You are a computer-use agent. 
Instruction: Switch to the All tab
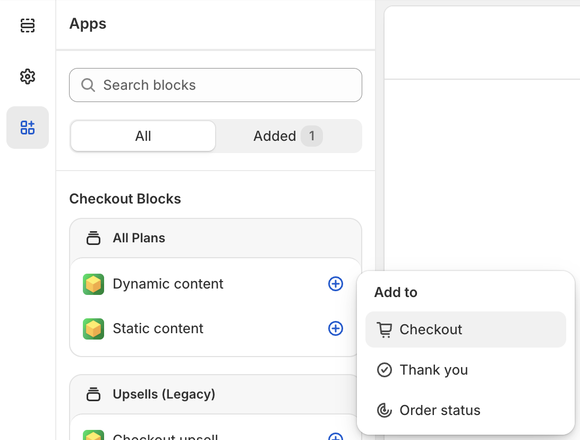(142, 136)
